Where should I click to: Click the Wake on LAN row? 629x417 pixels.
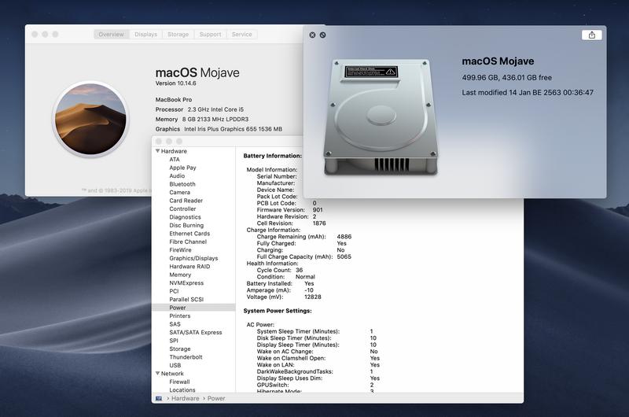click(318, 365)
